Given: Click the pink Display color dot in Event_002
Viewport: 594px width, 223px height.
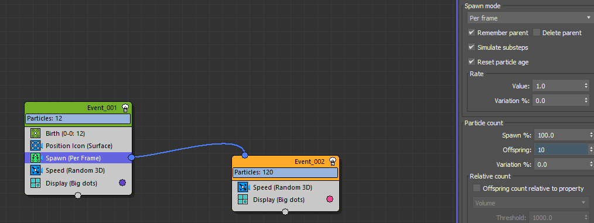Looking at the screenshot, I should (x=330, y=199).
